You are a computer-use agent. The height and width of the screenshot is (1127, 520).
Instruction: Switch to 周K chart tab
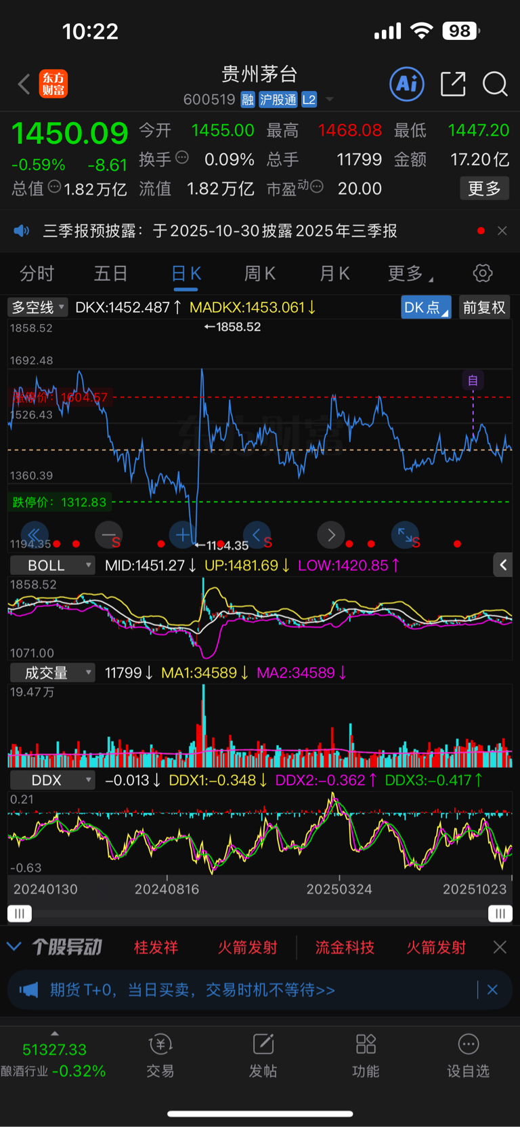coord(260,273)
